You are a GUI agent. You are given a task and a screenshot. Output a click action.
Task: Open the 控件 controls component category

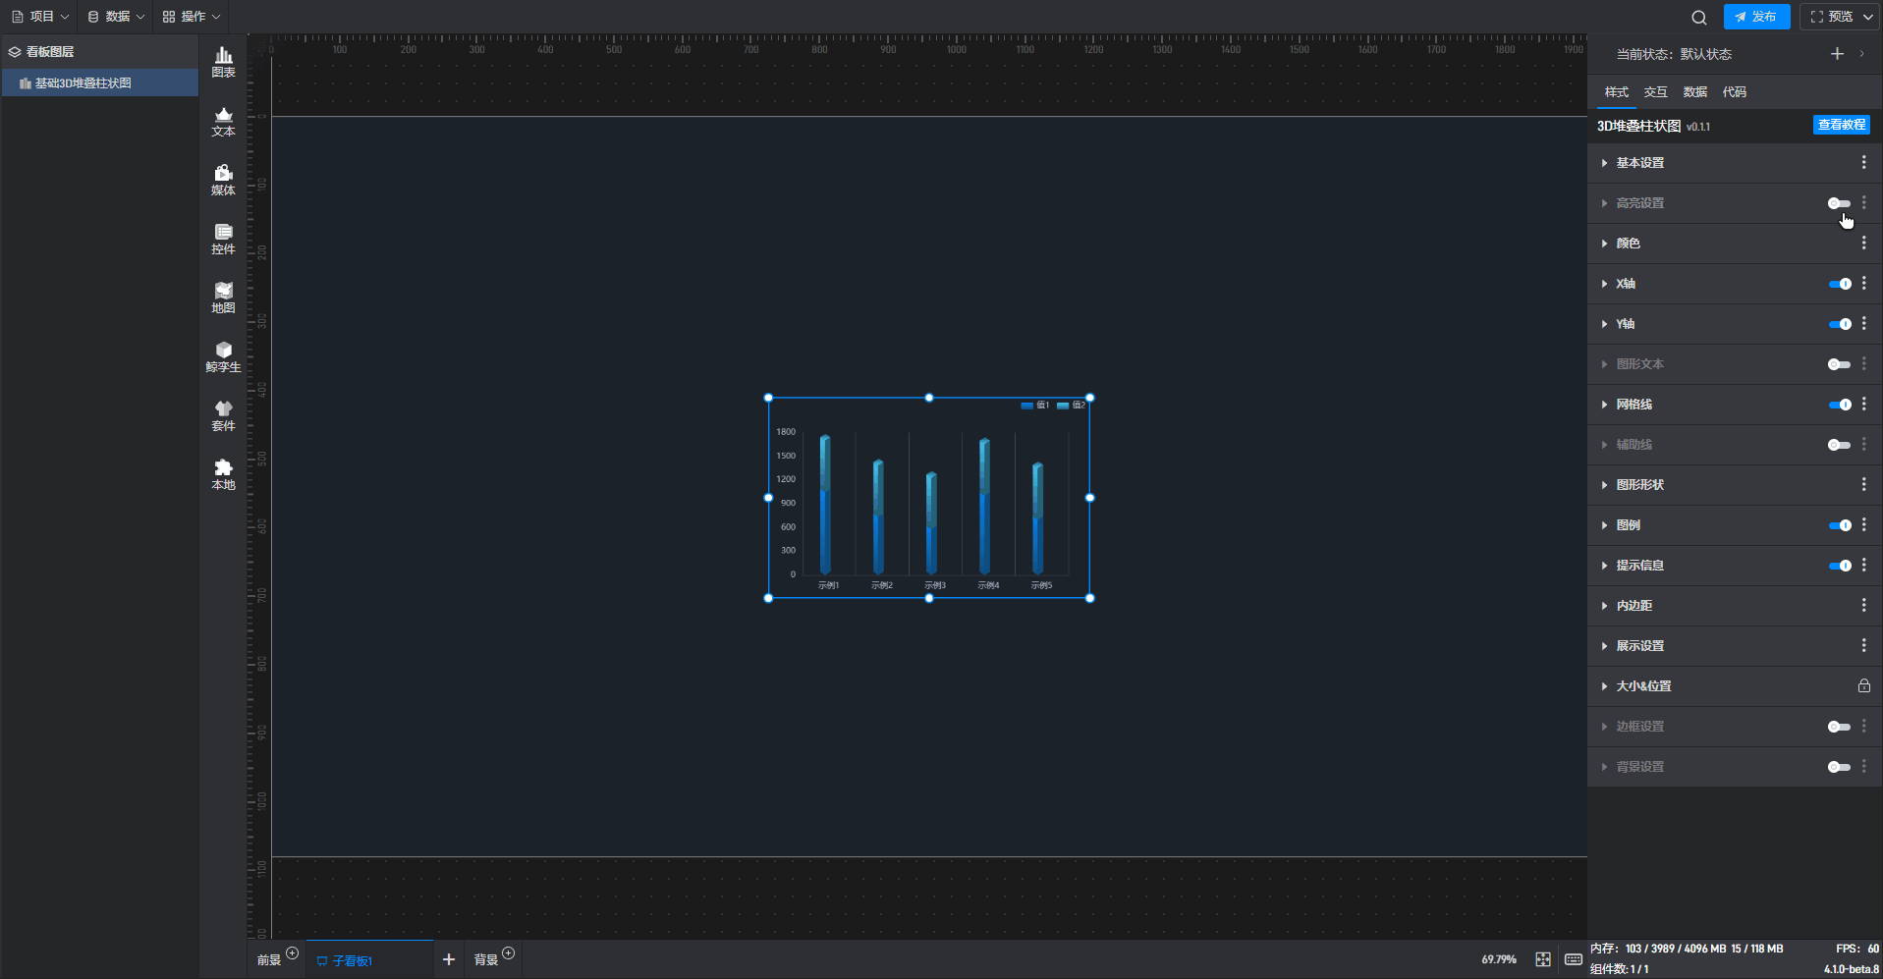pos(223,240)
